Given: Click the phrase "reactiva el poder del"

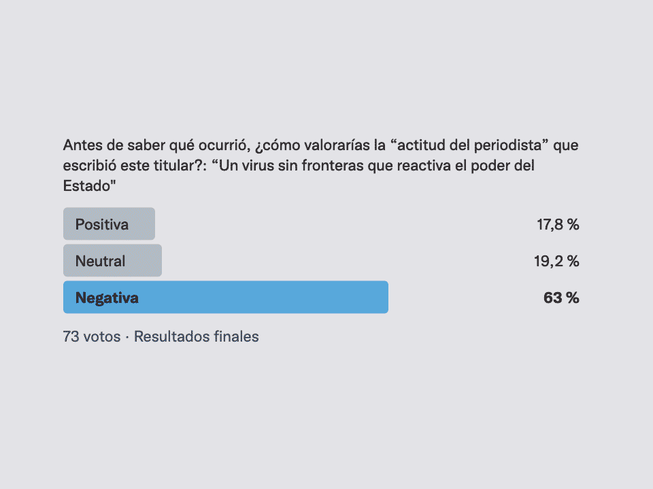Looking at the screenshot, I should coord(465,166).
